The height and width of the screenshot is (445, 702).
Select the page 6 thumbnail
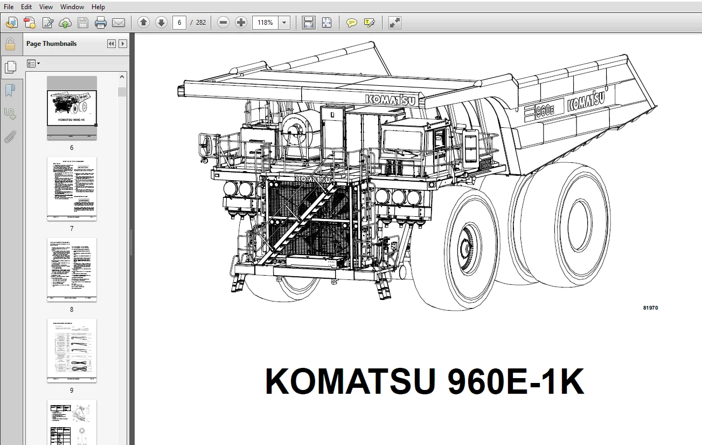[72, 108]
